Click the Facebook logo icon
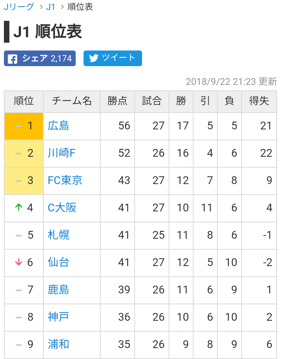 click(x=12, y=59)
